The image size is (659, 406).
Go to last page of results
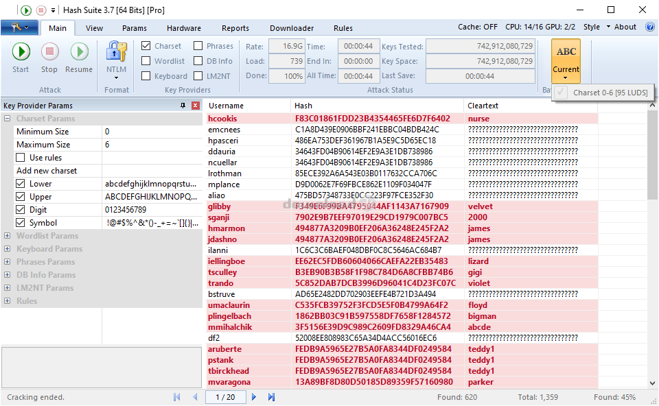click(x=272, y=397)
